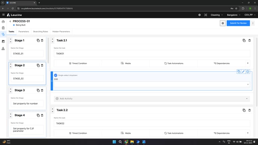Click Submit For Review button
The height and width of the screenshot is (145, 258).
[x=238, y=23]
